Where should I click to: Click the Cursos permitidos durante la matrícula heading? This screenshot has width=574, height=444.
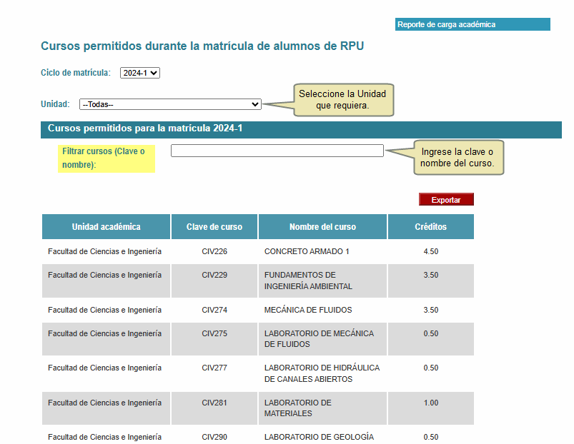(x=202, y=46)
